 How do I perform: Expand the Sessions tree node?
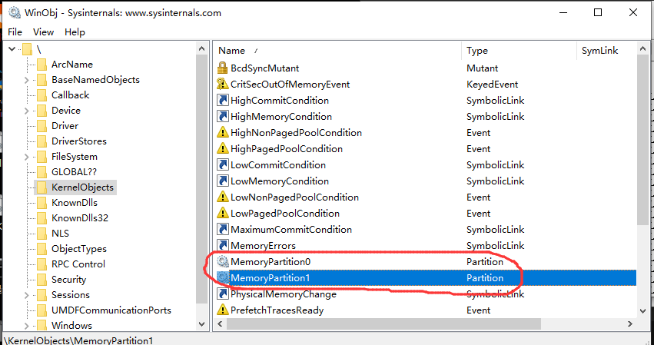point(27,295)
